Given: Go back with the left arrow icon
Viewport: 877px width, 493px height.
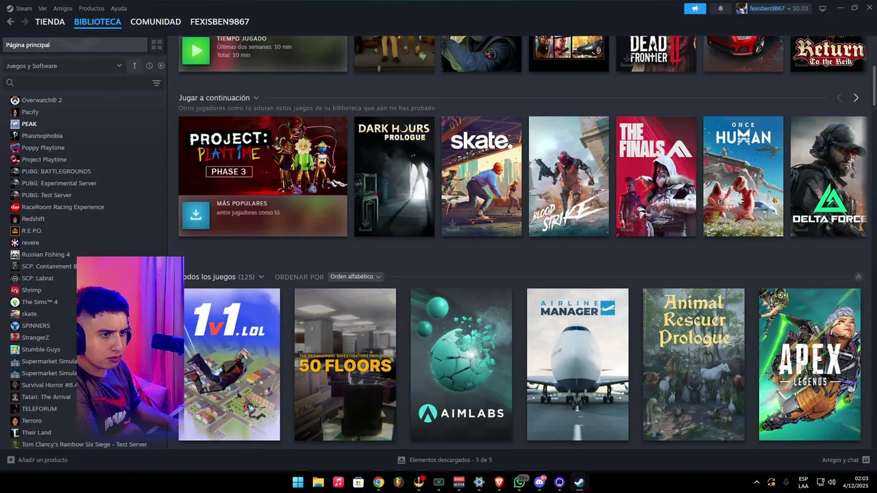Looking at the screenshot, I should [x=10, y=22].
